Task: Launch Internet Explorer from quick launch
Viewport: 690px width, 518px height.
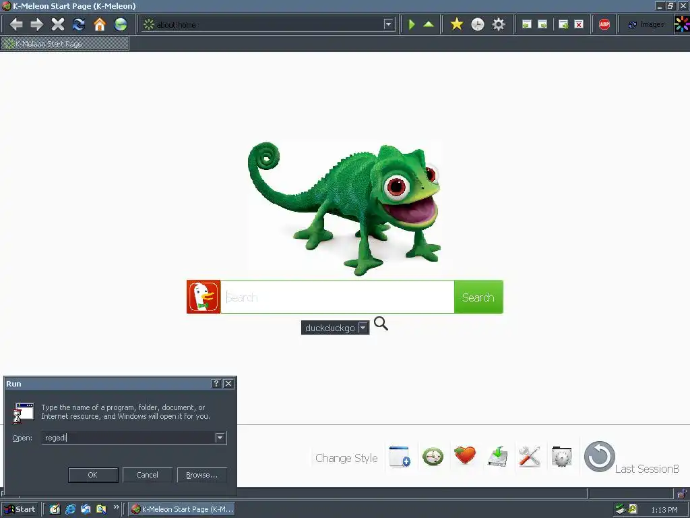Action: pos(70,509)
